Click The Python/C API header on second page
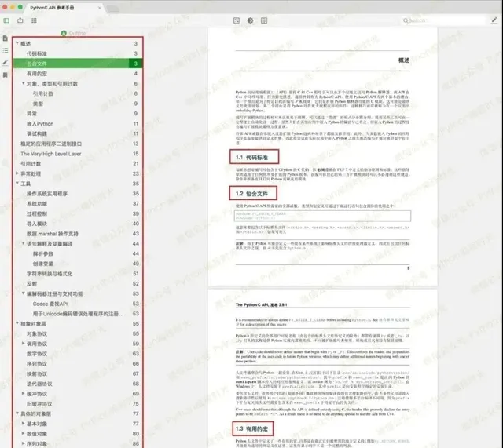 click(262, 304)
